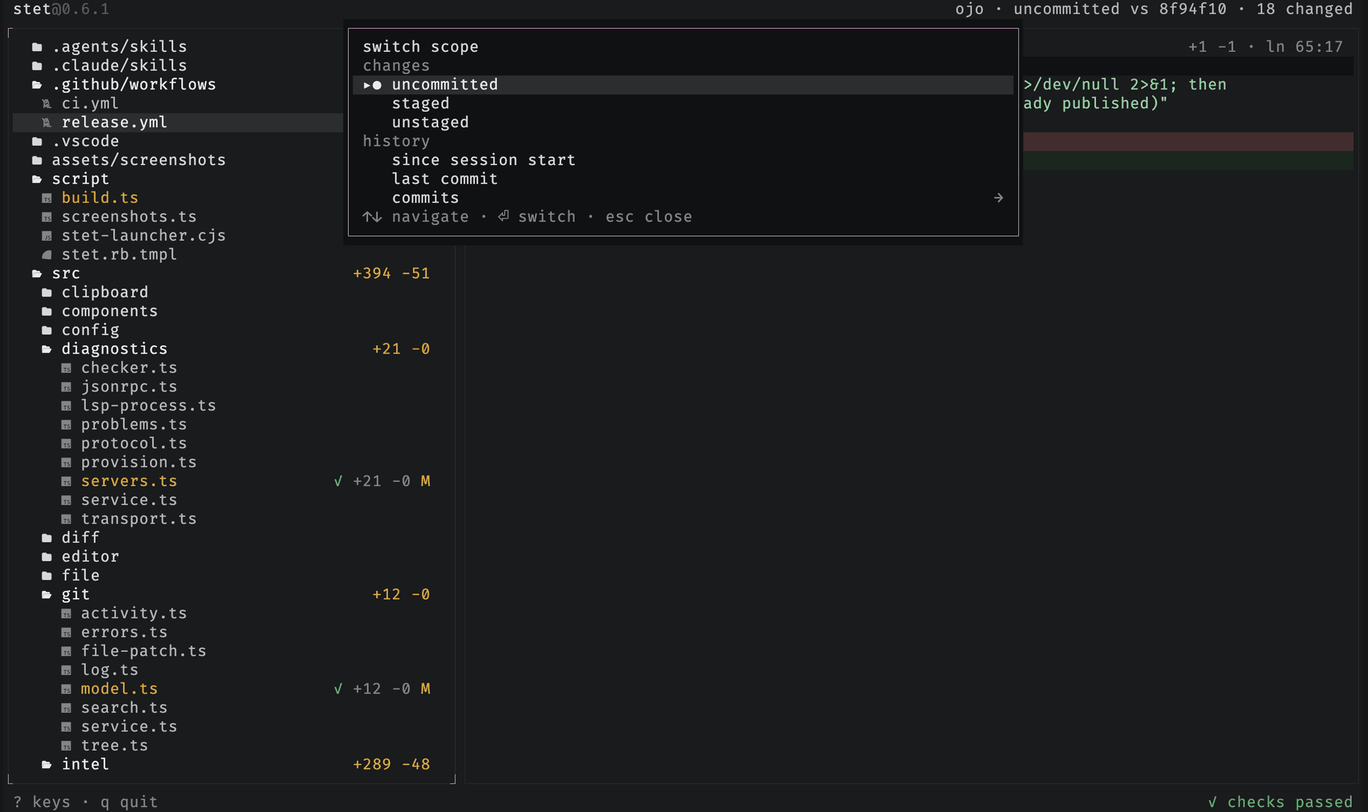Open the commits submenu entry
This screenshot has width=1368, height=812.
coord(683,198)
